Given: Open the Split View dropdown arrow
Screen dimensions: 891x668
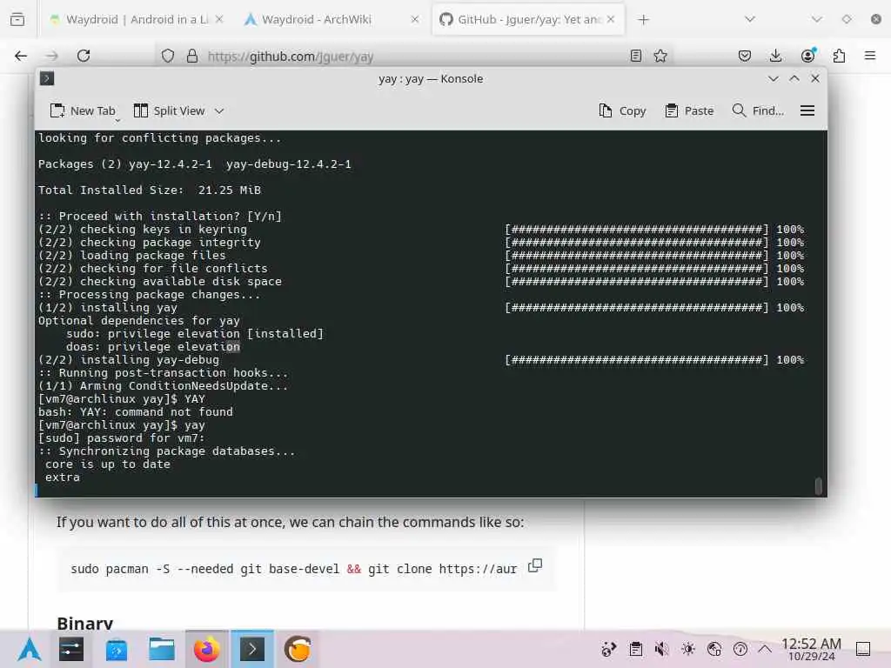Looking at the screenshot, I should [219, 110].
